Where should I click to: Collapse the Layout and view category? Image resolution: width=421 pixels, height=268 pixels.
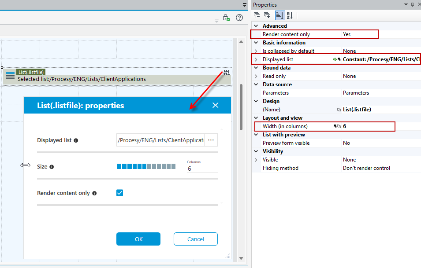pos(256,118)
